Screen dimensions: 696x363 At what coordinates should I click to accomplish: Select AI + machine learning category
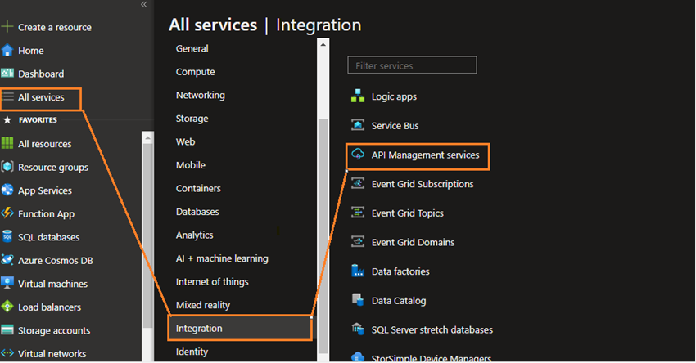(x=222, y=258)
